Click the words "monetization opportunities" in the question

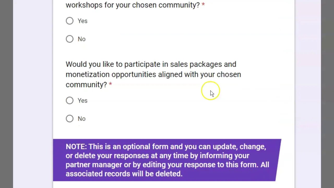click(x=111, y=75)
